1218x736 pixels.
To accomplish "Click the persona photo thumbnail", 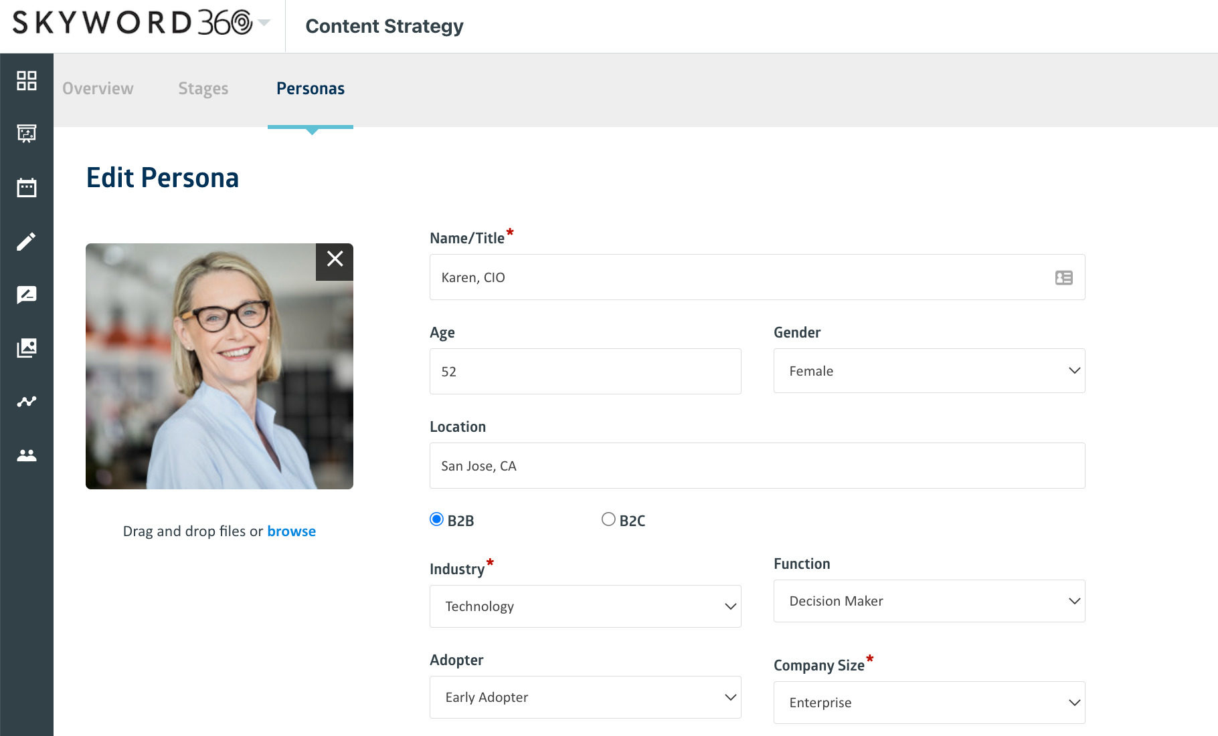I will coord(220,366).
